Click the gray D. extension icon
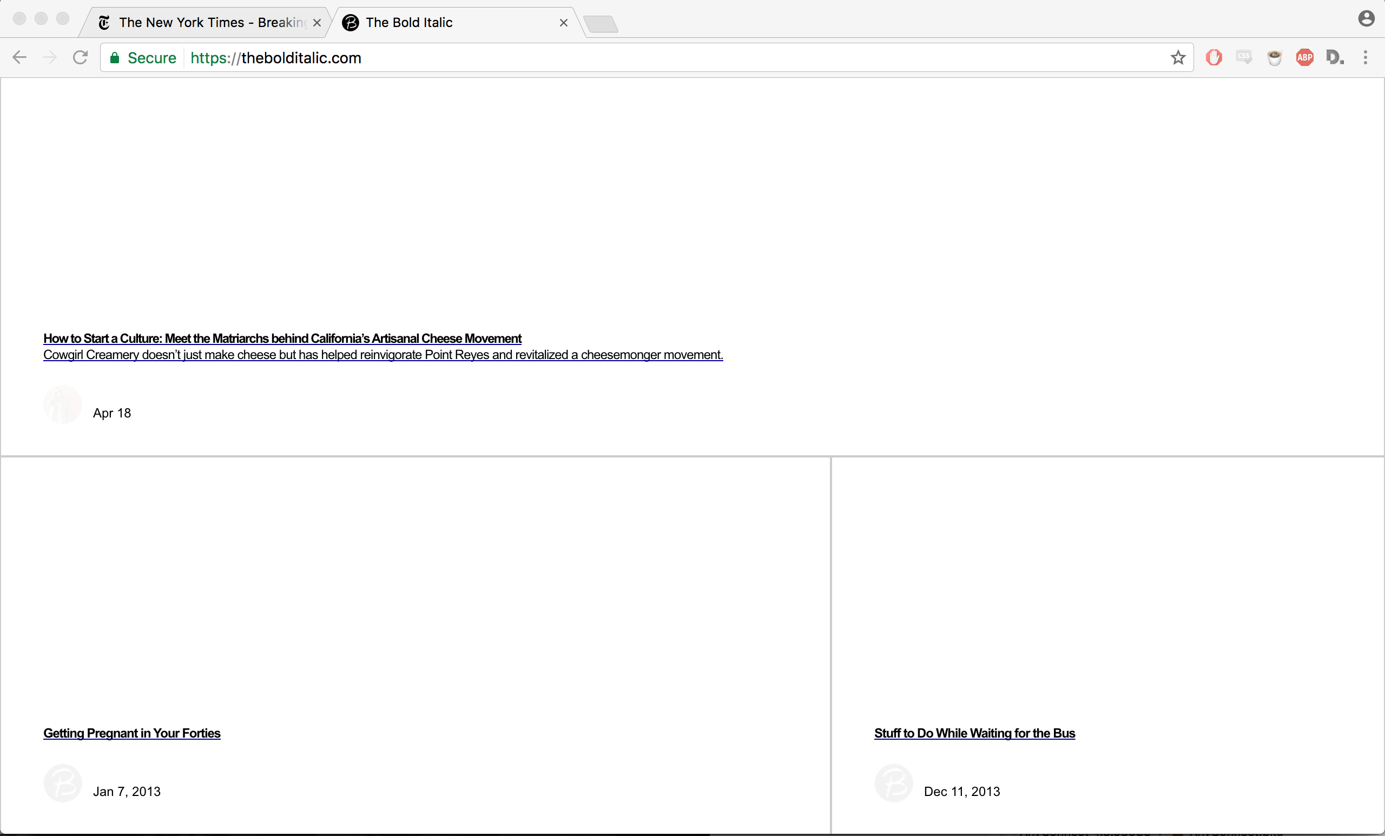 [x=1335, y=57]
